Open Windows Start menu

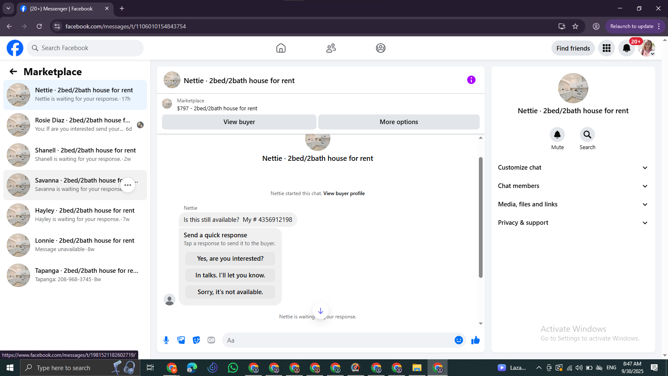10,368
